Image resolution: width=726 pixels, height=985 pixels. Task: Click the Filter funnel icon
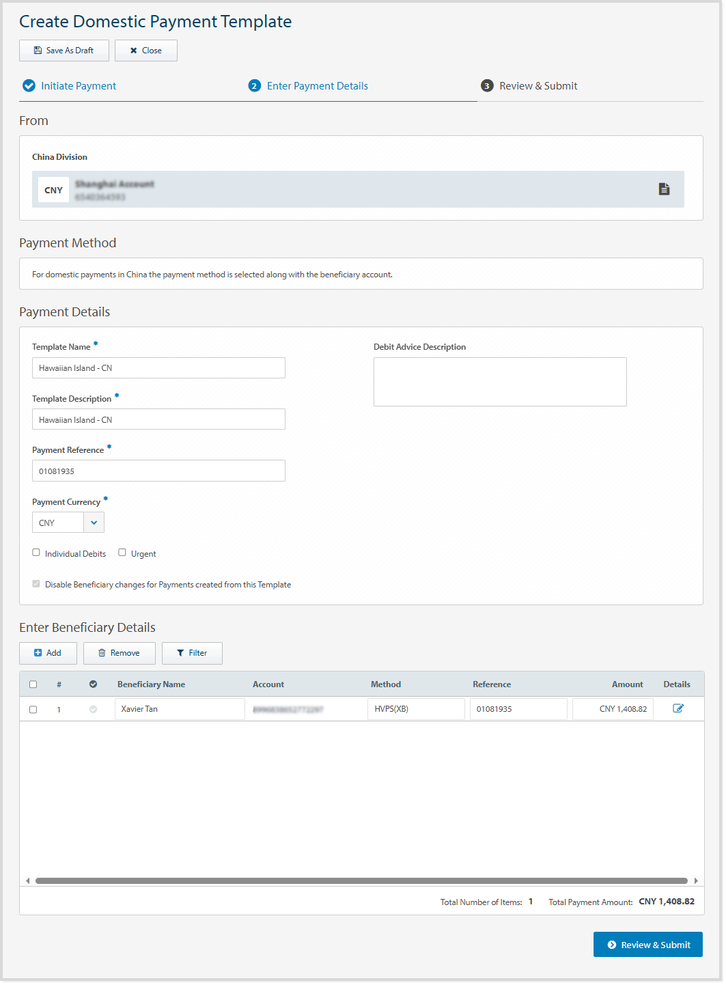[180, 653]
